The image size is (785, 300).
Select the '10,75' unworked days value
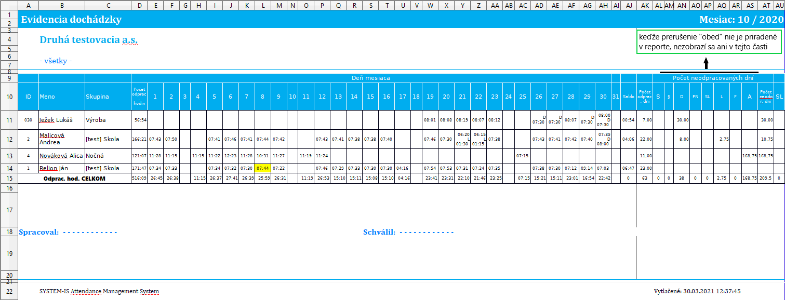click(x=765, y=139)
